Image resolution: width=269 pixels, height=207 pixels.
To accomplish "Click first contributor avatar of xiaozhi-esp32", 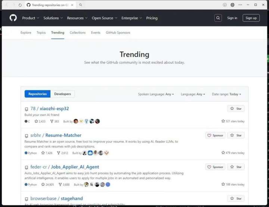I will (x=75, y=121).
